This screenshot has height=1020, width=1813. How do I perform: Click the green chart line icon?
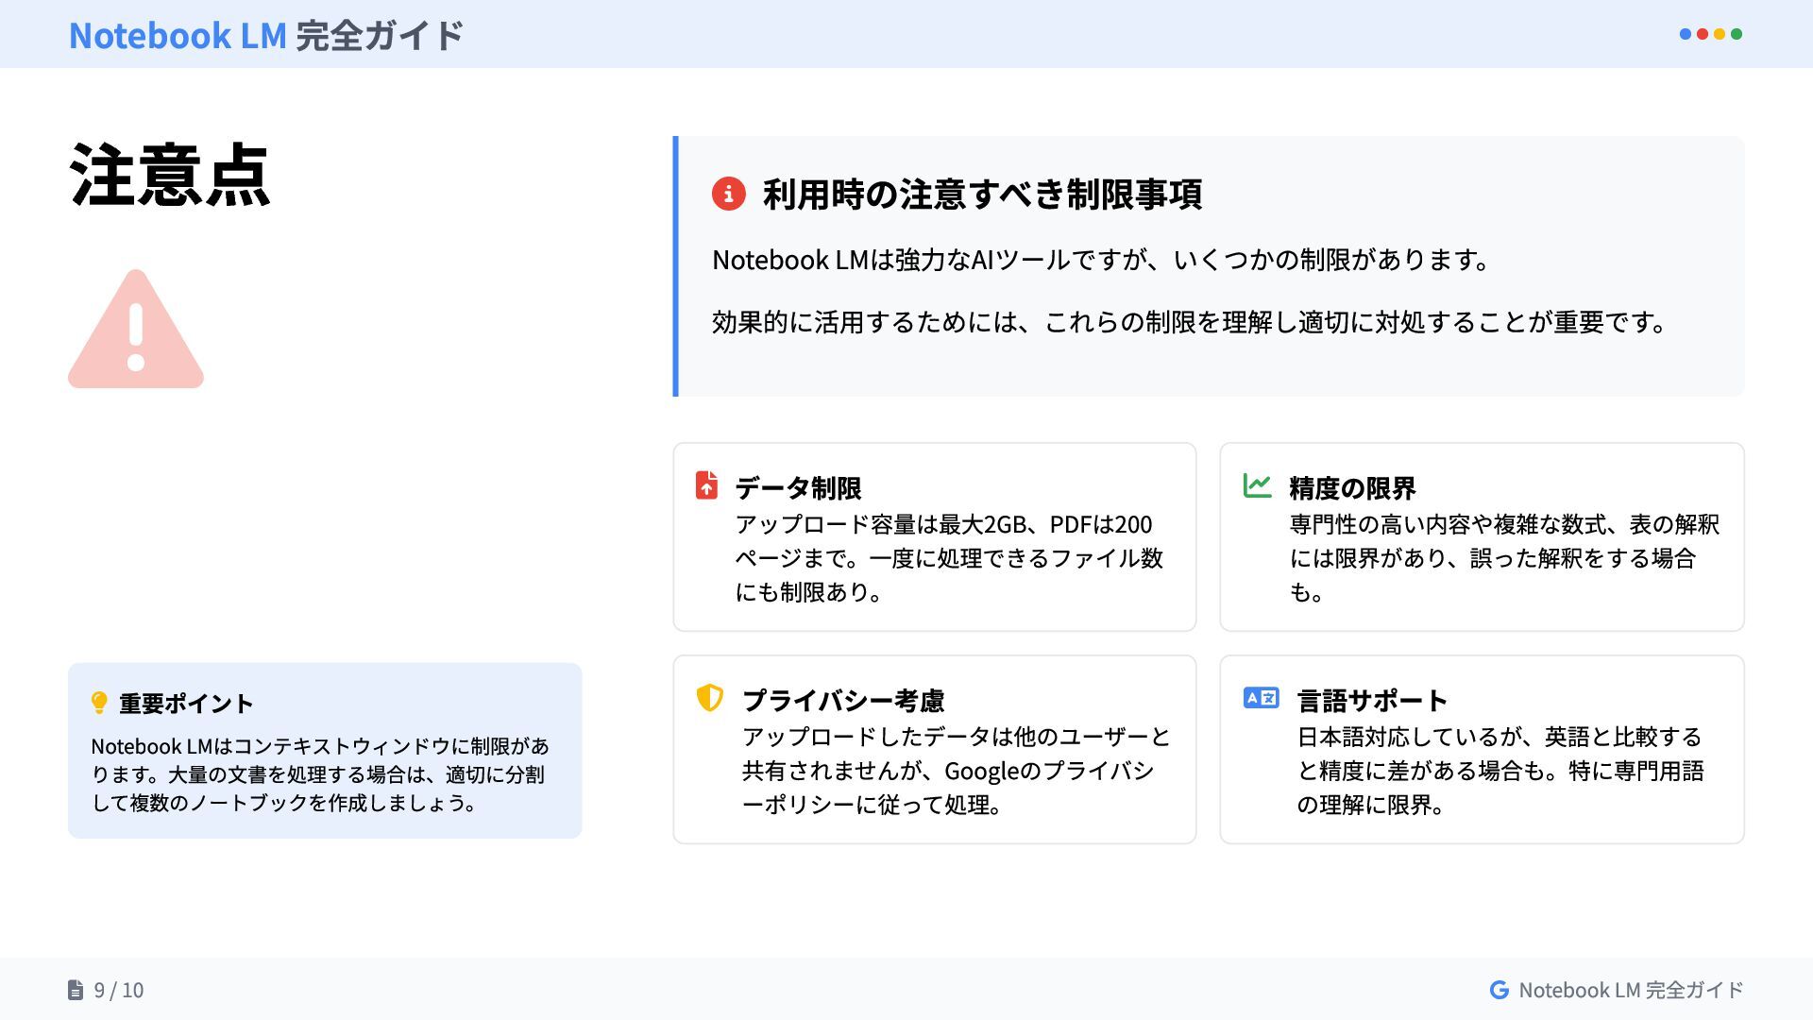pos(1257,485)
